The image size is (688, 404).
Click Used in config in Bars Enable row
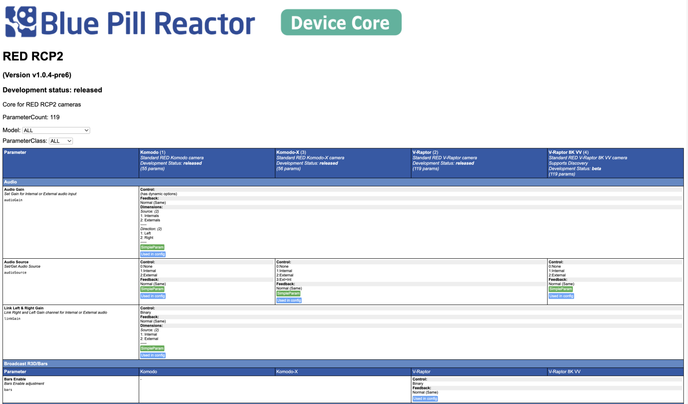(x=425, y=399)
